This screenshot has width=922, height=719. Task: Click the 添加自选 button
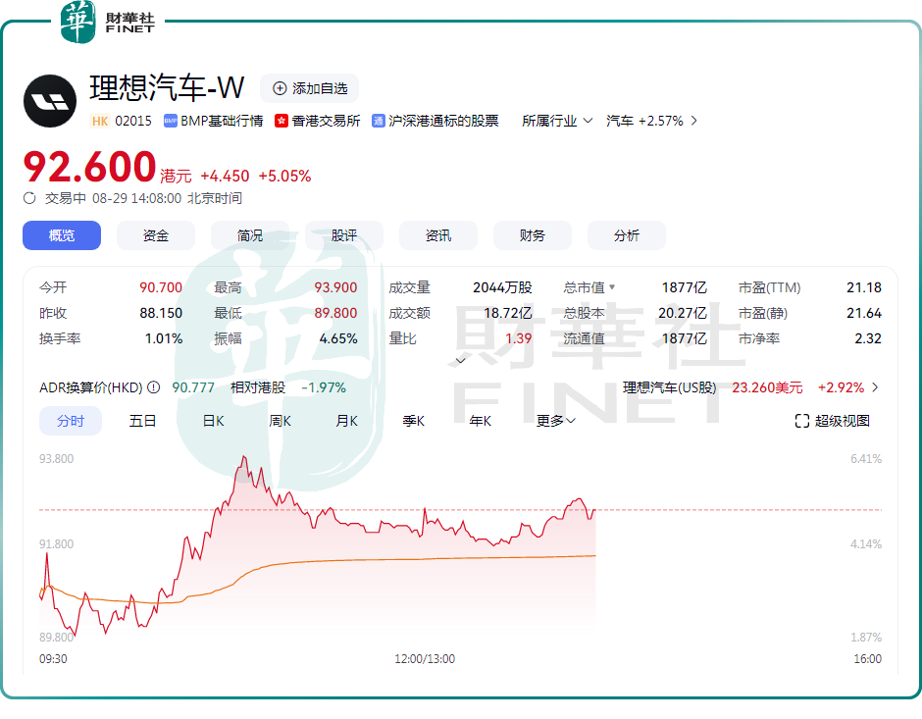coord(310,88)
